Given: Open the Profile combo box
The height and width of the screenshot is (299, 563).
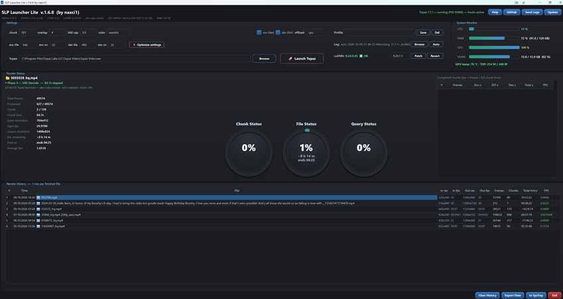Looking at the screenshot, I should pyautogui.click(x=380, y=32).
